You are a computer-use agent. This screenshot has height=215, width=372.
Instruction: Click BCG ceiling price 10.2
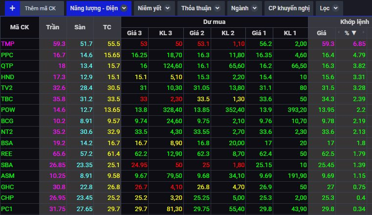click(x=59, y=121)
